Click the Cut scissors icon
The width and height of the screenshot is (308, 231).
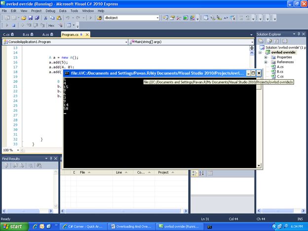tap(45, 18)
